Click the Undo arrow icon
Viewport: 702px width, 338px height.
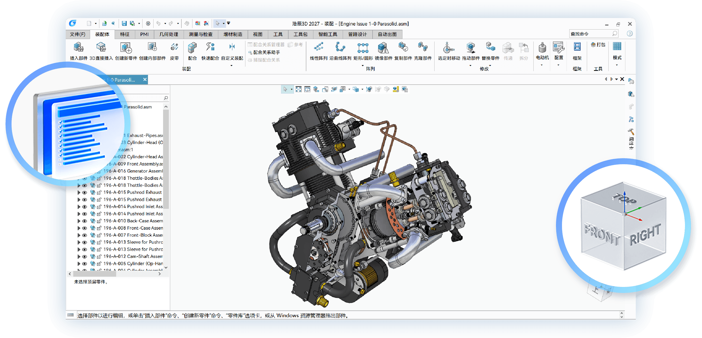tap(159, 23)
